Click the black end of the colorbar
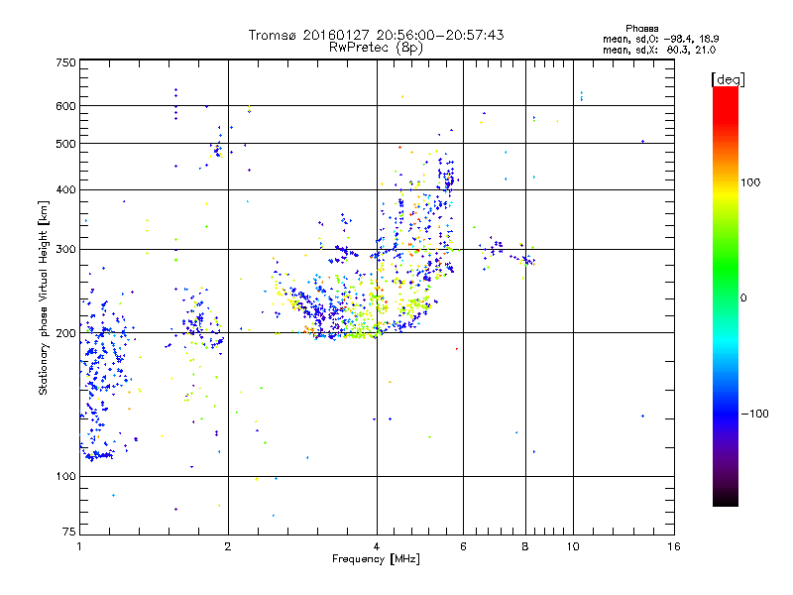Screen dimensions: 793x595 click(x=726, y=500)
